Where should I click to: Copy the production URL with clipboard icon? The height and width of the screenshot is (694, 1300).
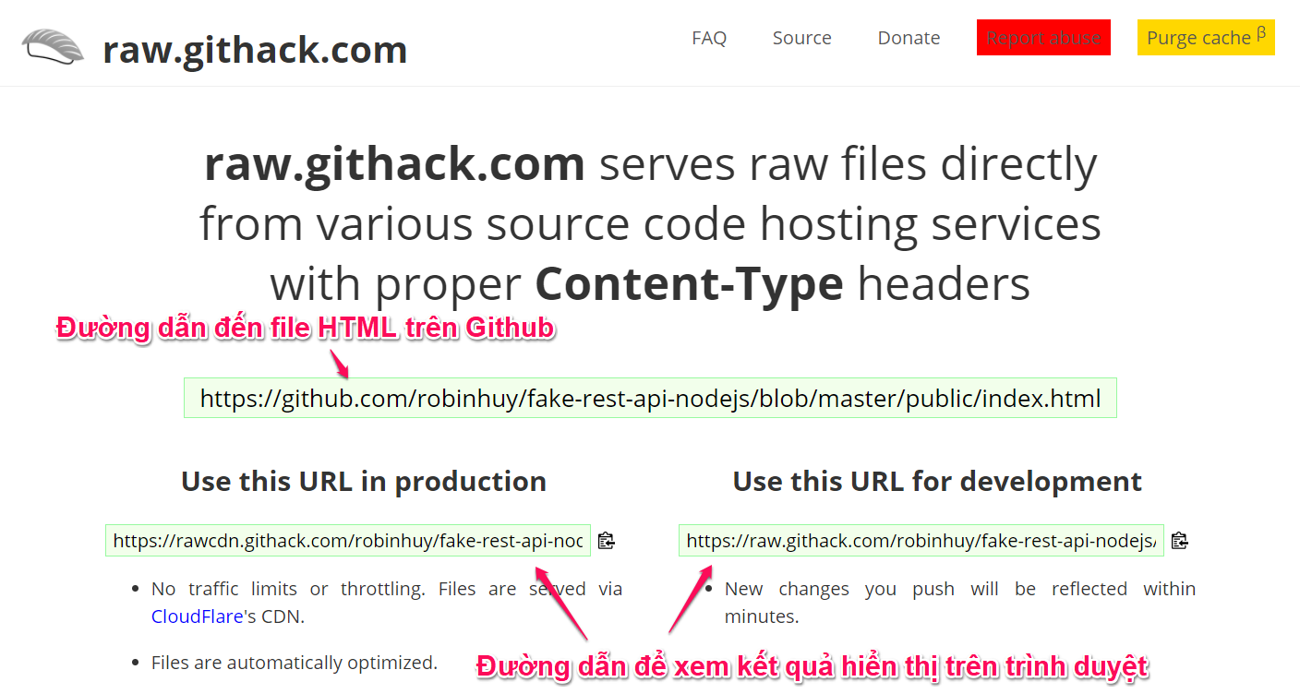click(x=606, y=541)
